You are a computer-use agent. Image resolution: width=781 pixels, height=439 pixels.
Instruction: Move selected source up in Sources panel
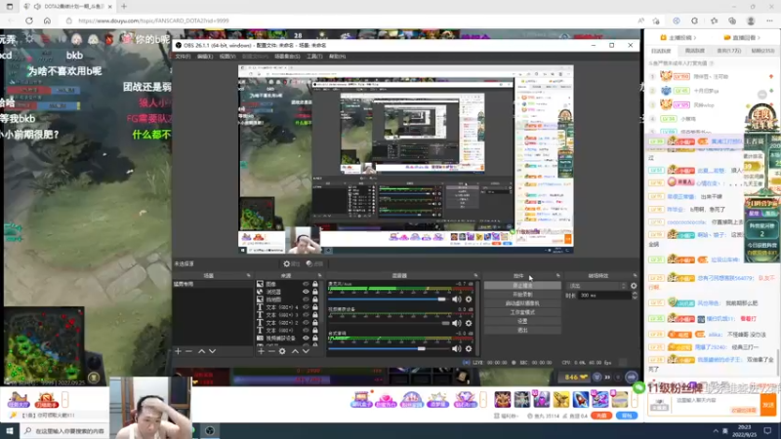(x=295, y=351)
